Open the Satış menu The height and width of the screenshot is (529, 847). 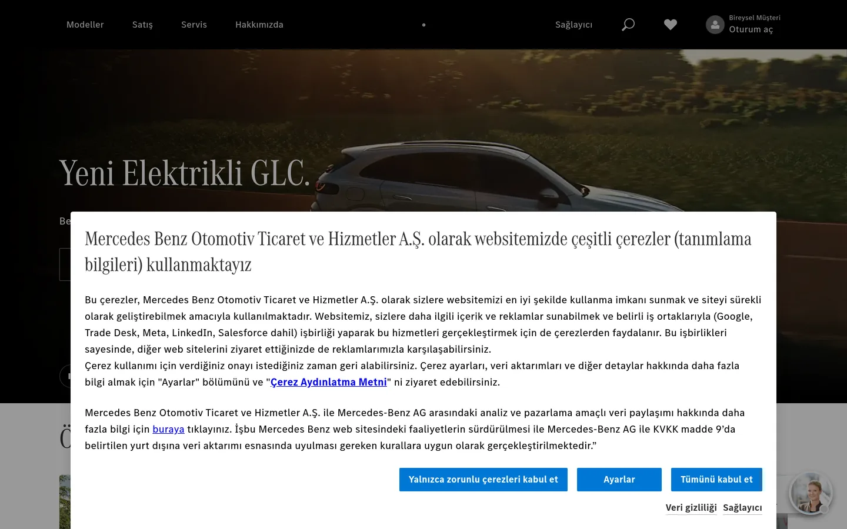click(x=142, y=25)
